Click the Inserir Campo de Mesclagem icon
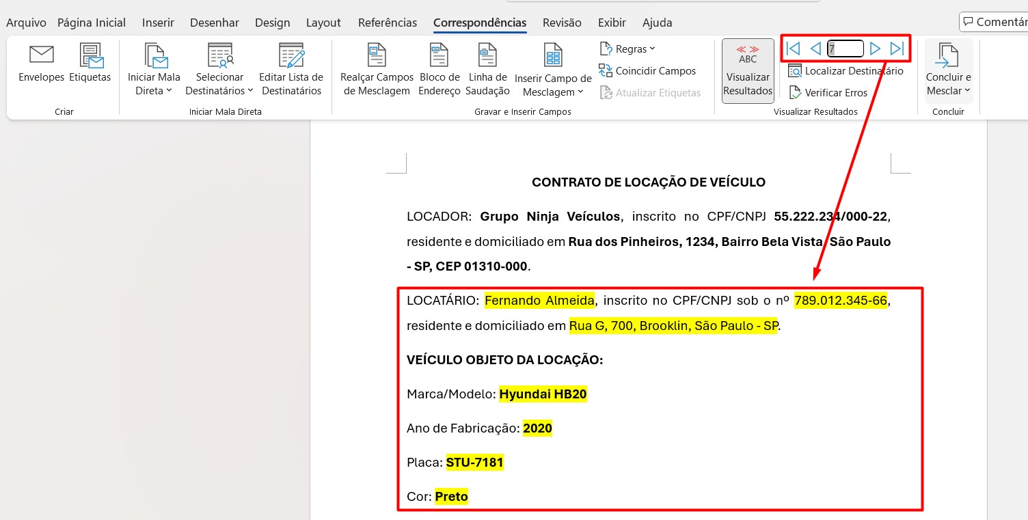Screen dimensions: 1028x520 tap(553, 56)
